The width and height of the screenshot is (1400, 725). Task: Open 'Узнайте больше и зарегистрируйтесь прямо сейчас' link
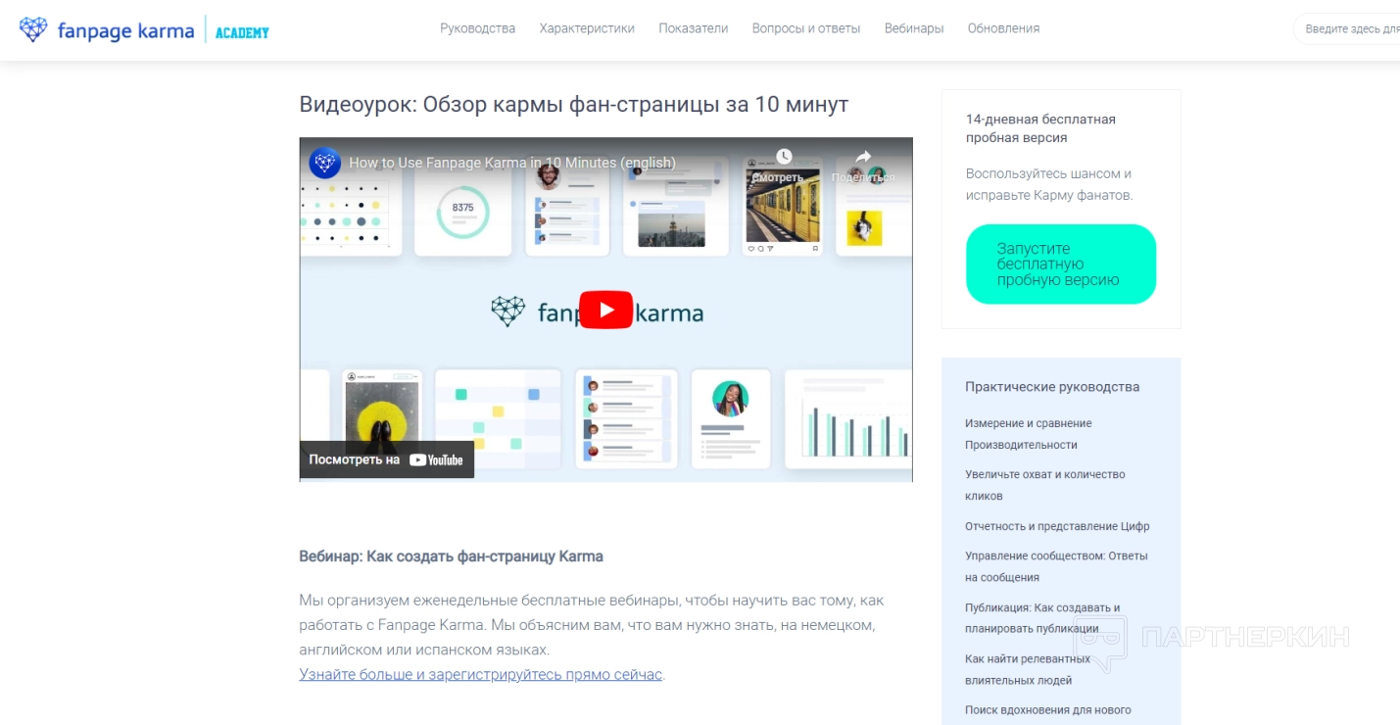(481, 674)
